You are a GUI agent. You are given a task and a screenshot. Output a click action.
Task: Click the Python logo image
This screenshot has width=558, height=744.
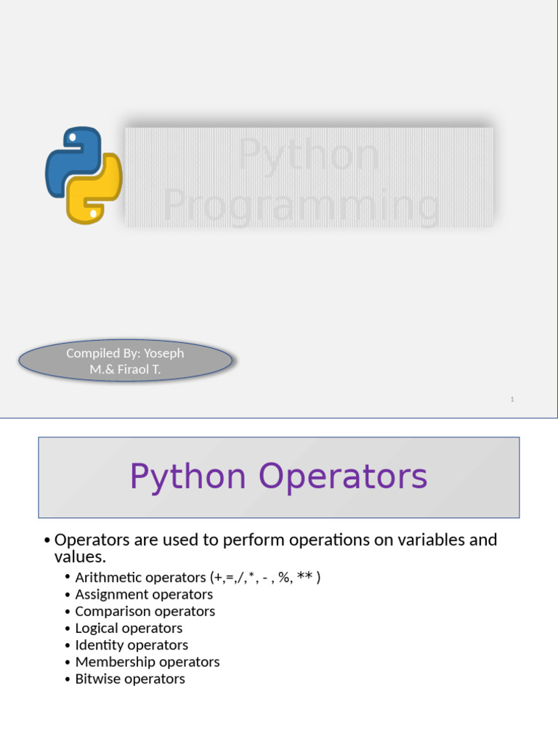pyautogui.click(x=84, y=175)
